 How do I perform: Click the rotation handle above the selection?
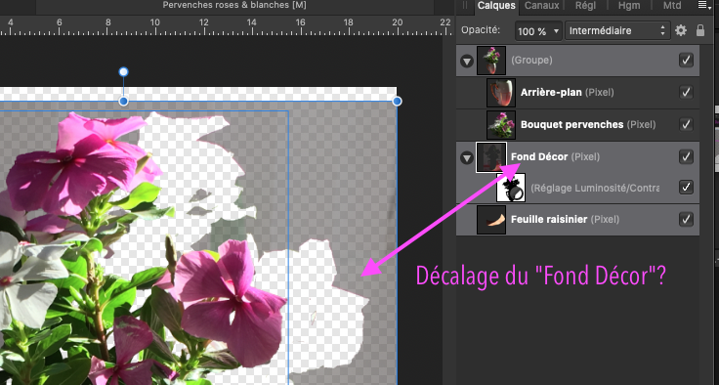[x=123, y=71]
